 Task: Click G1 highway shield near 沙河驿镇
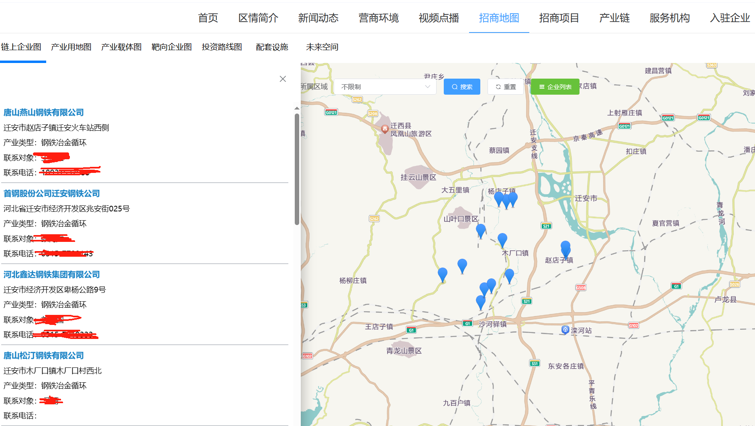point(467,323)
